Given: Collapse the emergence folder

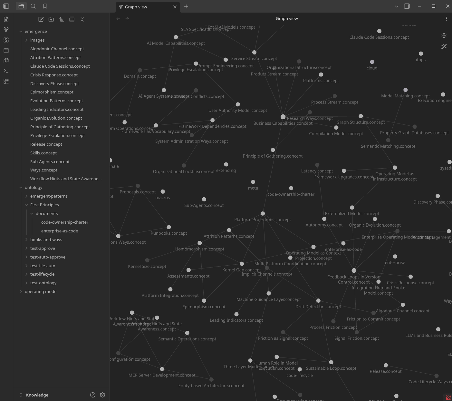Looking at the screenshot, I should tap(21, 31).
